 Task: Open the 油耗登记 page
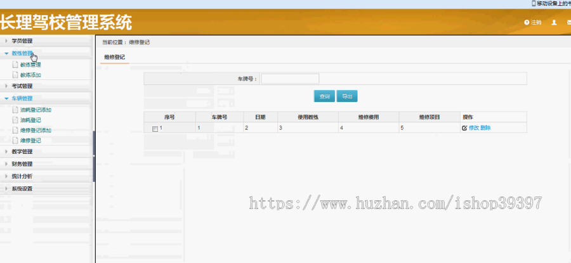point(30,120)
